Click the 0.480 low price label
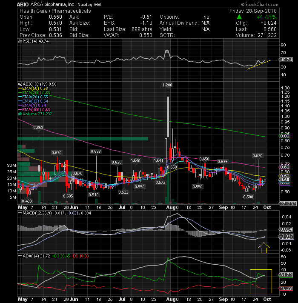This screenshot has height=303, width=298. click(27, 201)
